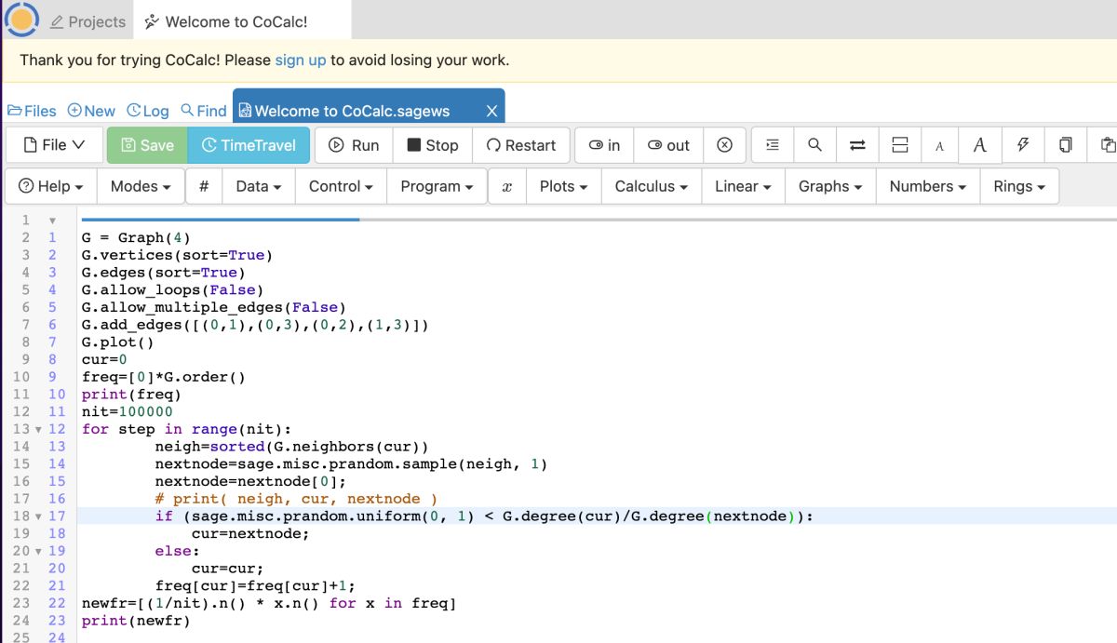Click the commented '# print( neigh, cur, nextnode )' line
Viewport: 1117px width, 643px height.
[296, 499]
